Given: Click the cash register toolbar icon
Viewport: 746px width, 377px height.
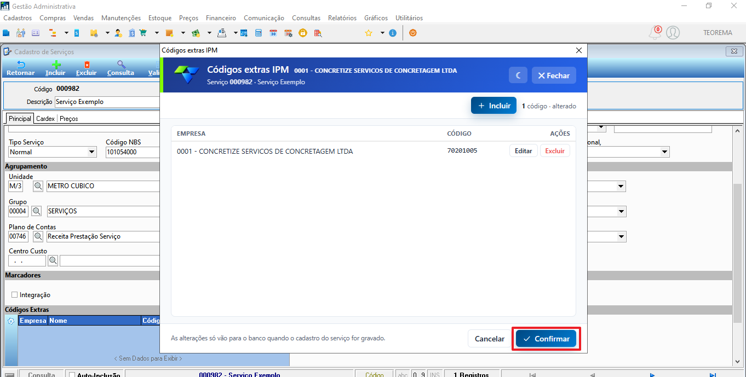Looking at the screenshot, I should click(x=222, y=33).
